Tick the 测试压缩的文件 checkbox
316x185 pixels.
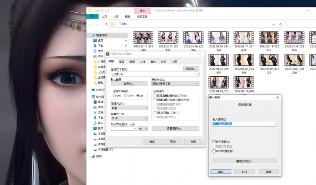coord(155,113)
